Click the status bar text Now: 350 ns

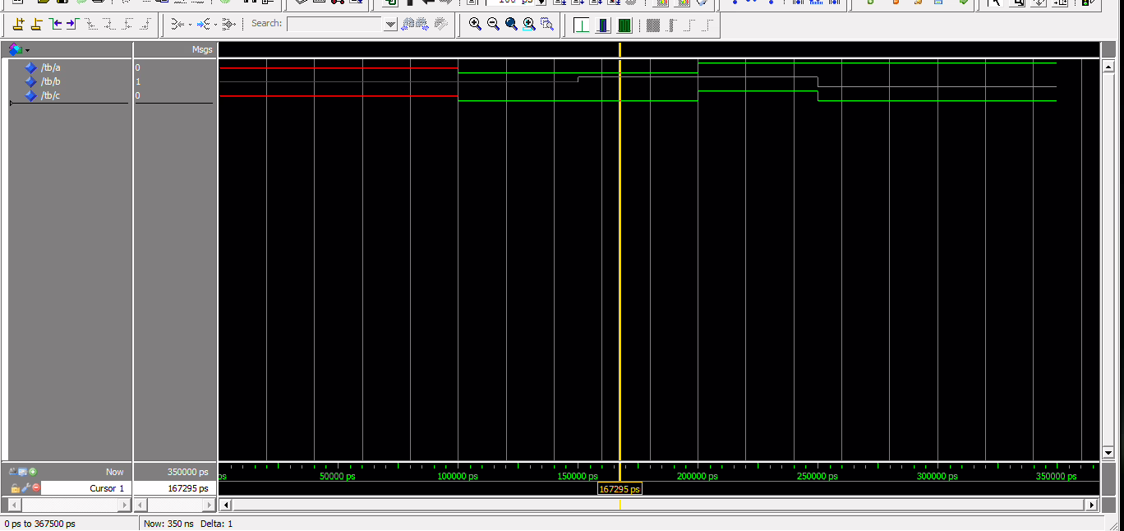(x=167, y=524)
